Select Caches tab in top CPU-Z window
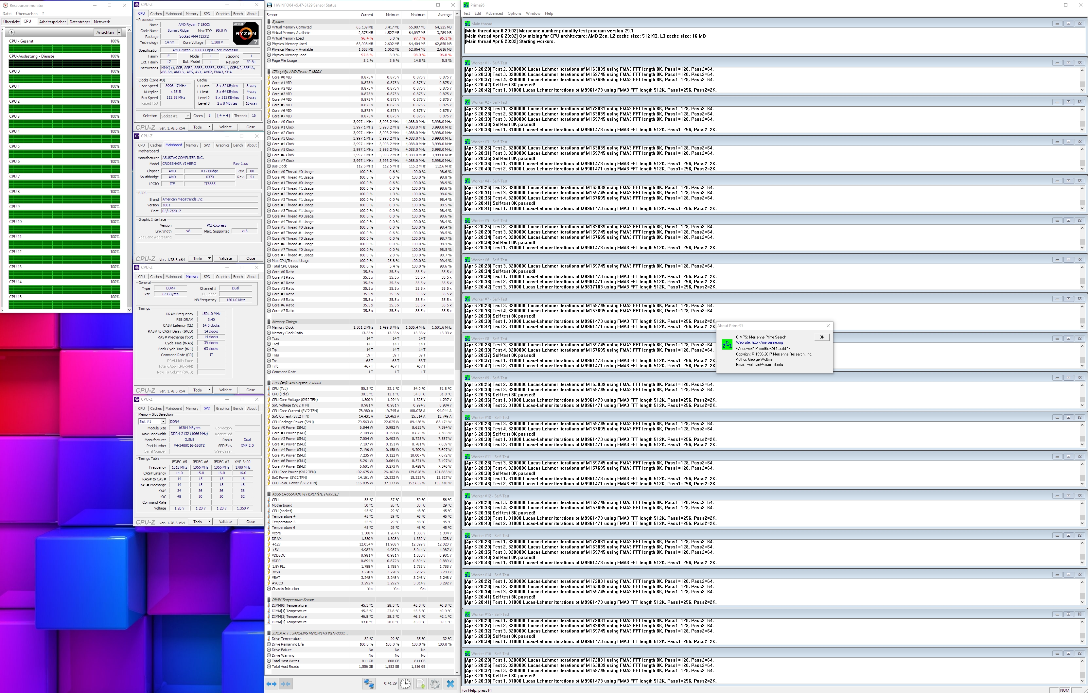This screenshot has height=693, width=1088. (x=156, y=13)
